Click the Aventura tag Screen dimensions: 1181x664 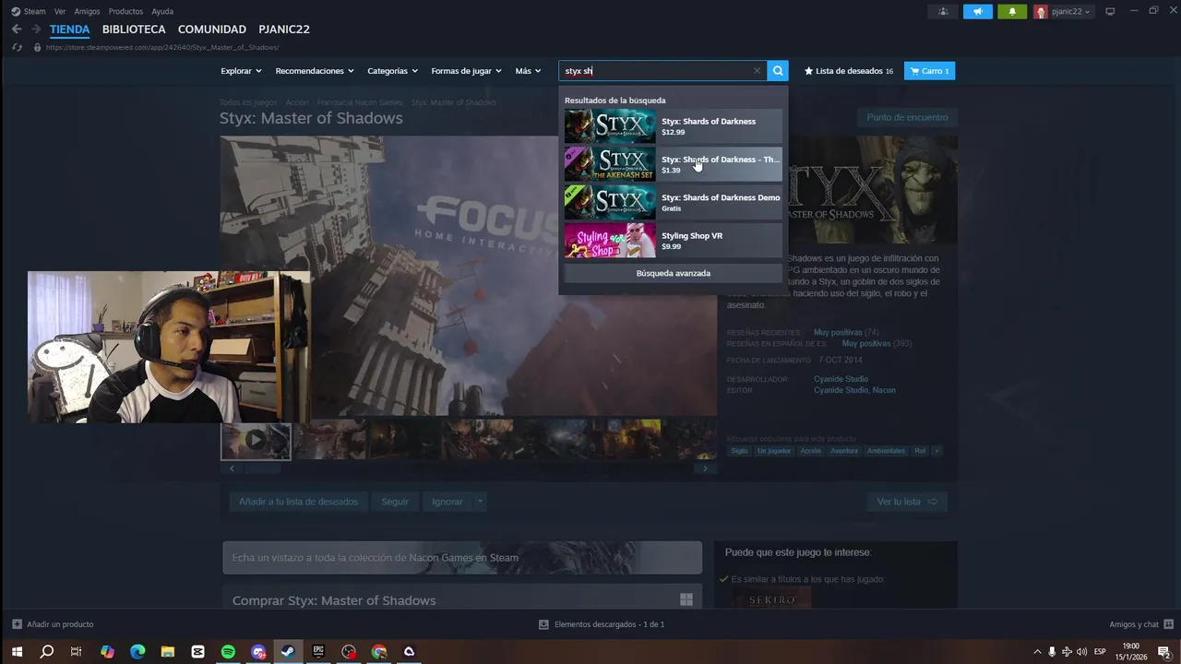click(843, 451)
